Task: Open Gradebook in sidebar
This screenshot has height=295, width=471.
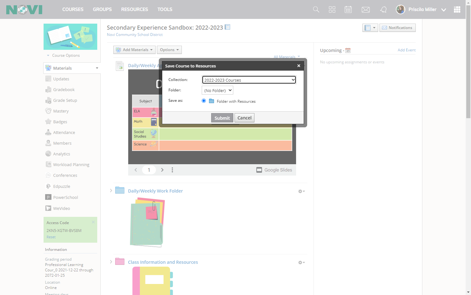Action: pos(64,90)
